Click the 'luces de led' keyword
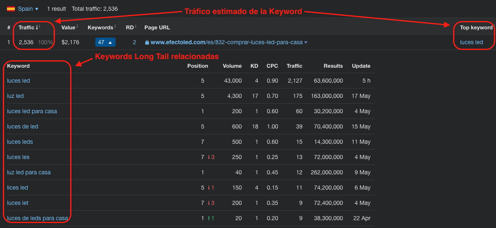Screen dimensions: 496x228 tap(22, 126)
